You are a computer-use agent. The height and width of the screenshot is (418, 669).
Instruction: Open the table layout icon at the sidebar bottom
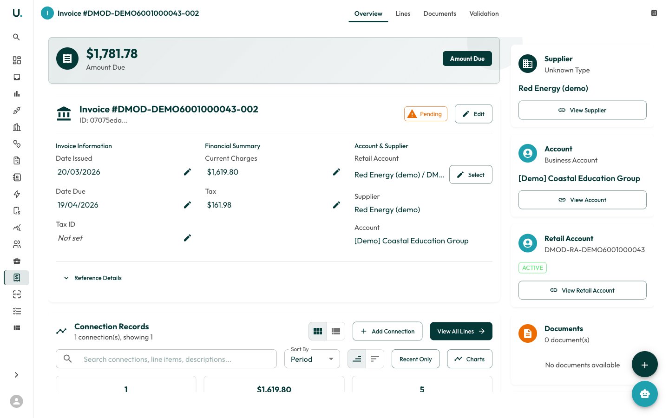(17, 328)
